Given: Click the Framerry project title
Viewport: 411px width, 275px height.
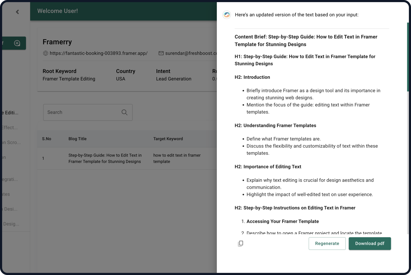Looking at the screenshot, I should pyautogui.click(x=57, y=42).
